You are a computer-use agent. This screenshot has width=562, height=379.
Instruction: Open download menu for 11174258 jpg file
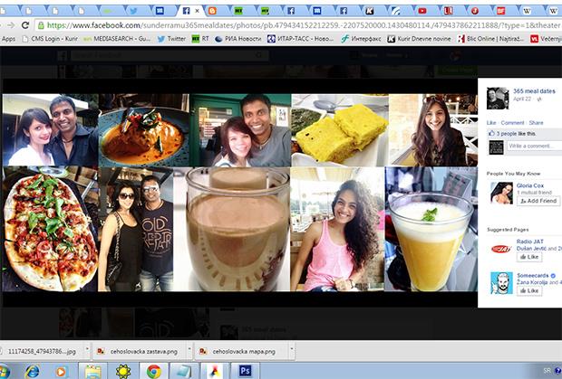(x=86, y=348)
